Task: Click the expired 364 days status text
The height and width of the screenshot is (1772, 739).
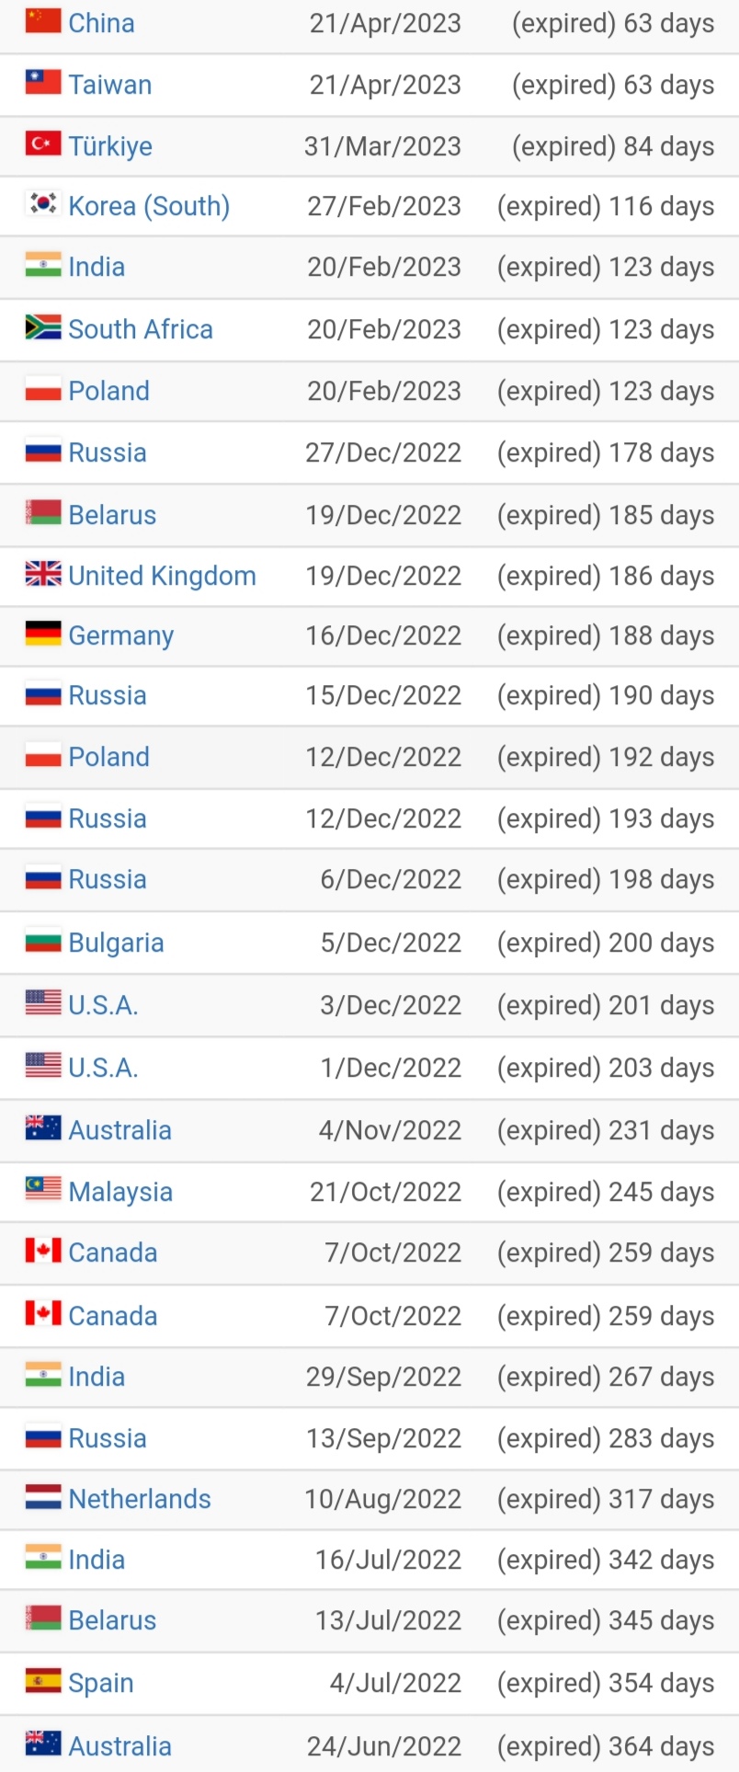Action: pos(605,1746)
